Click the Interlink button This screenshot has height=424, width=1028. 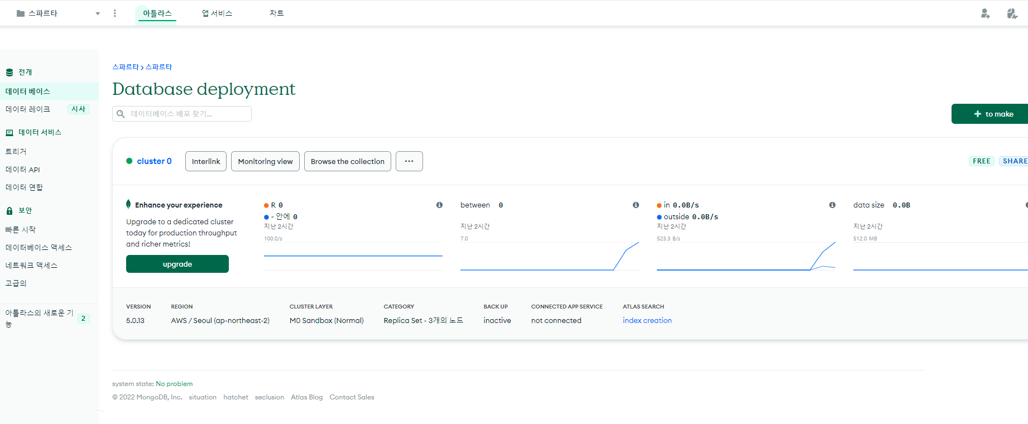[206, 161]
